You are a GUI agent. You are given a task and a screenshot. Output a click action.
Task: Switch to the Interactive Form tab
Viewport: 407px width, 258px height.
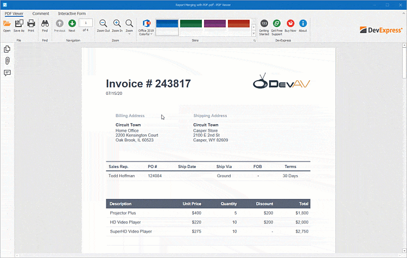72,14
